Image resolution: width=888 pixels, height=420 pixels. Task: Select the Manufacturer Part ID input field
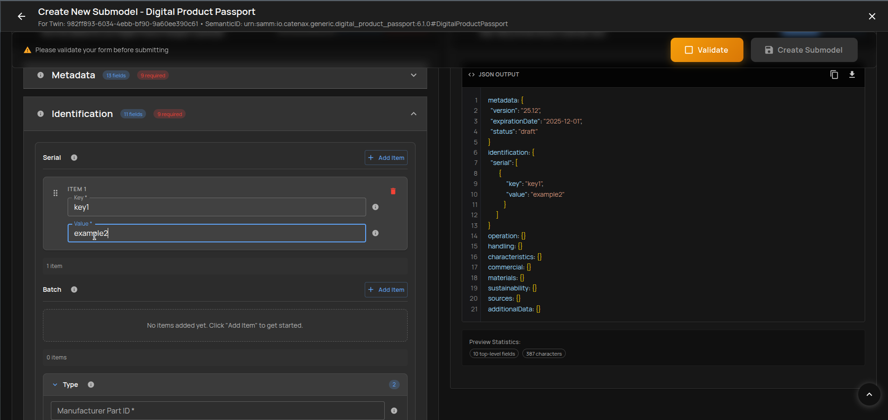[x=217, y=411]
